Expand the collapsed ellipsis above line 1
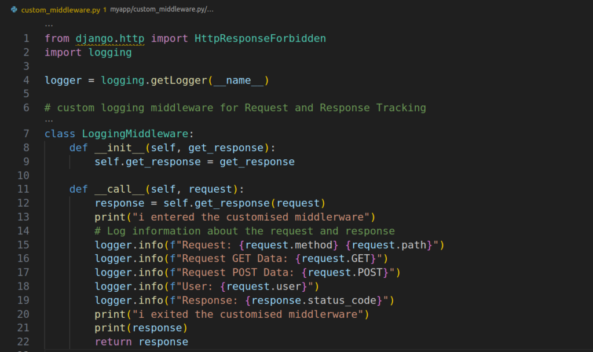This screenshot has height=352, width=593. 49,25
